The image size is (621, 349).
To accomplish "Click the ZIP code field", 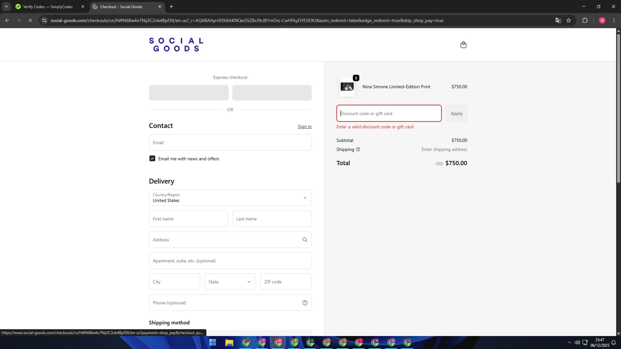I will [x=286, y=282].
